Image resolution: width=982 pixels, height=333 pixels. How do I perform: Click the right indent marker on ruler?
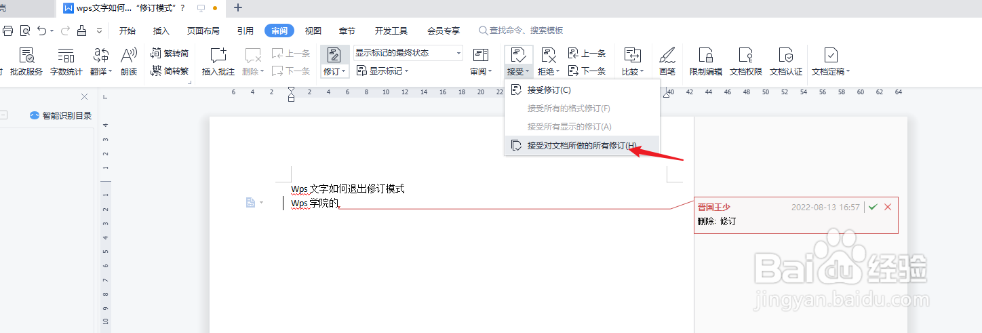pos(666,96)
